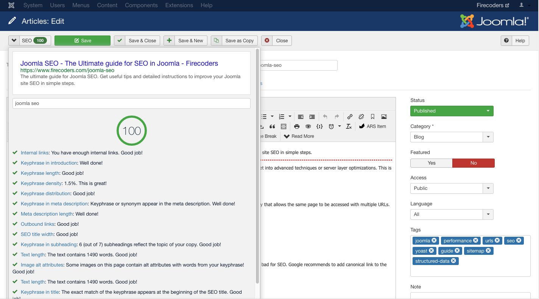Screen dimensions: 539x299
Task: Open the Firecoders site link
Action: [493, 5]
